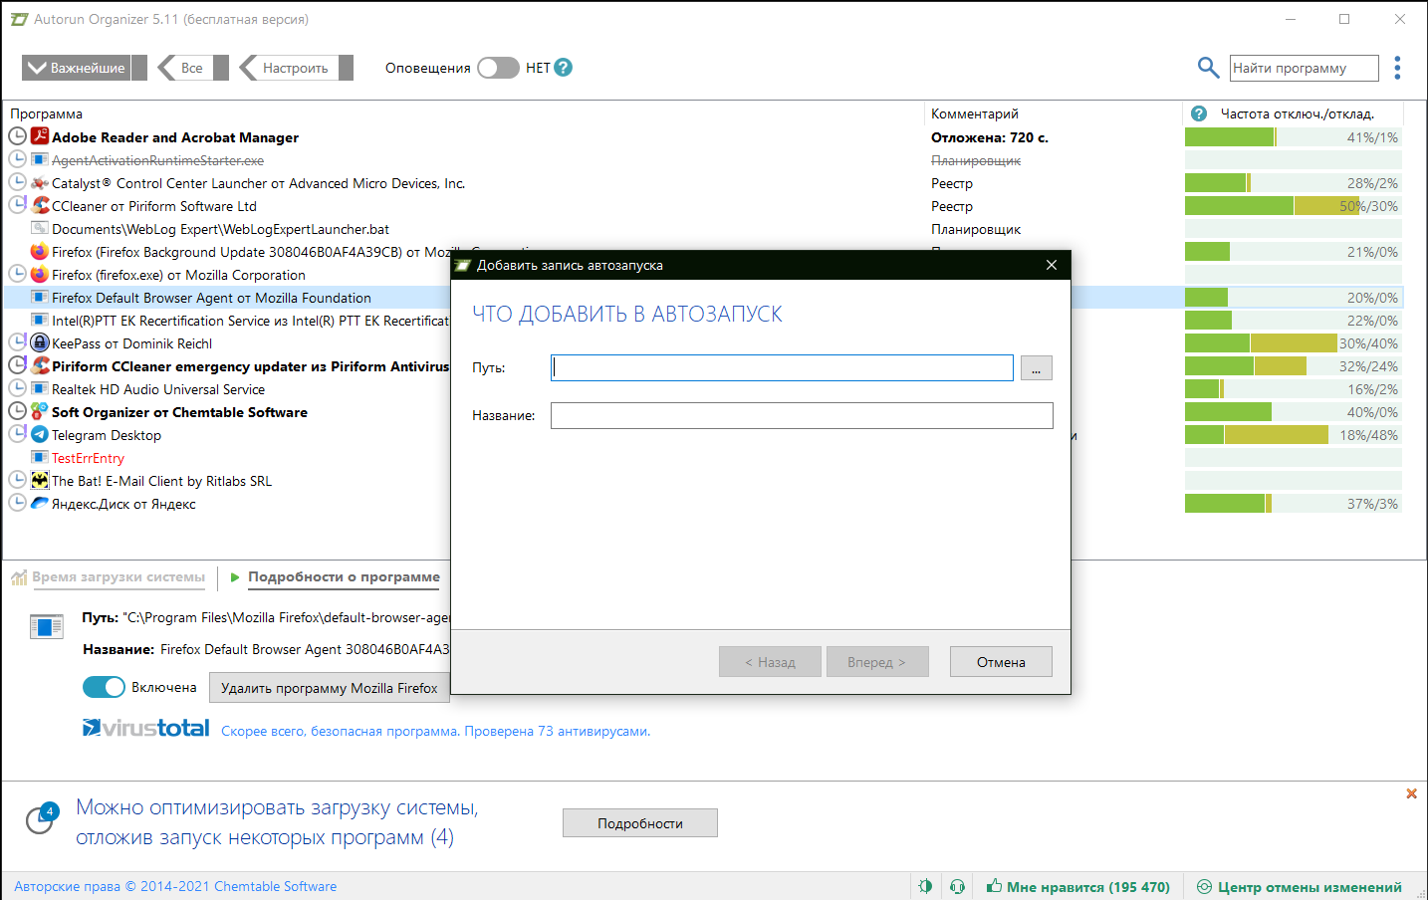Click the Яндекс.Диск 37%/3% frequency bar
Viewport: 1428px width, 900px height.
[1293, 504]
